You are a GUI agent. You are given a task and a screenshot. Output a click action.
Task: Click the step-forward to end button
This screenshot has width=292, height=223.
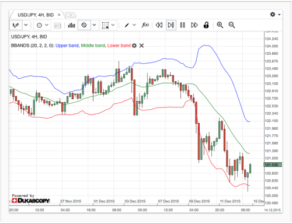(171, 25)
